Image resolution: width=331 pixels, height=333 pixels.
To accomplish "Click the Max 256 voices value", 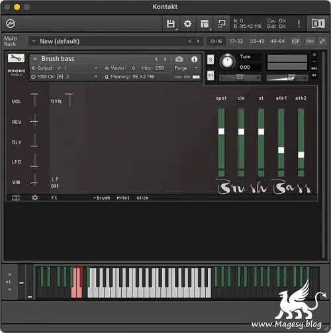I will pos(160,68).
